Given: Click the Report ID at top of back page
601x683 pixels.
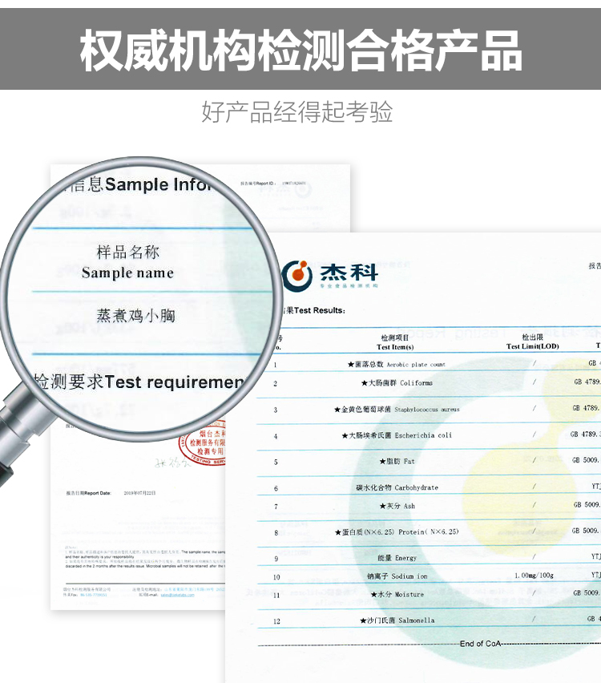Looking at the screenshot, I should pos(273,184).
